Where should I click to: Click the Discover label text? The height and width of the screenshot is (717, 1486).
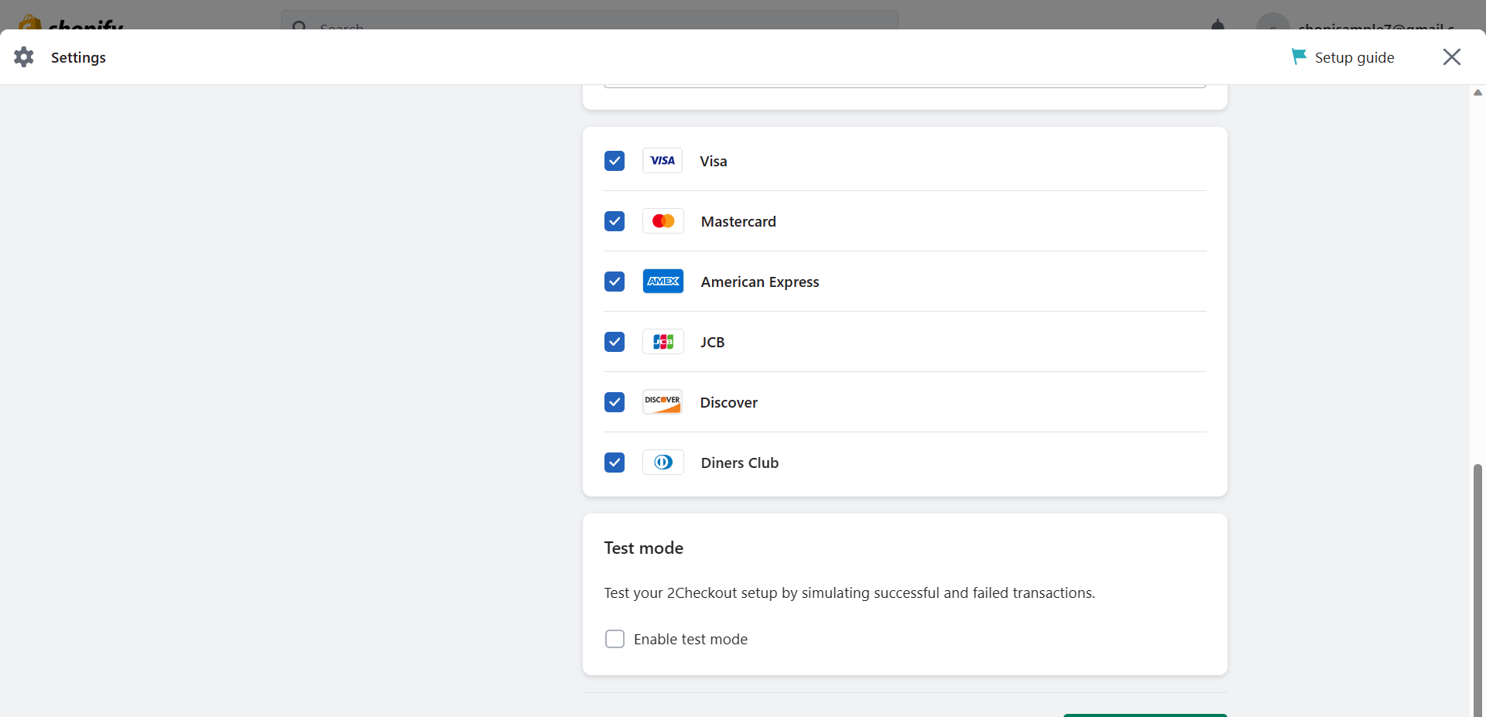pos(729,402)
